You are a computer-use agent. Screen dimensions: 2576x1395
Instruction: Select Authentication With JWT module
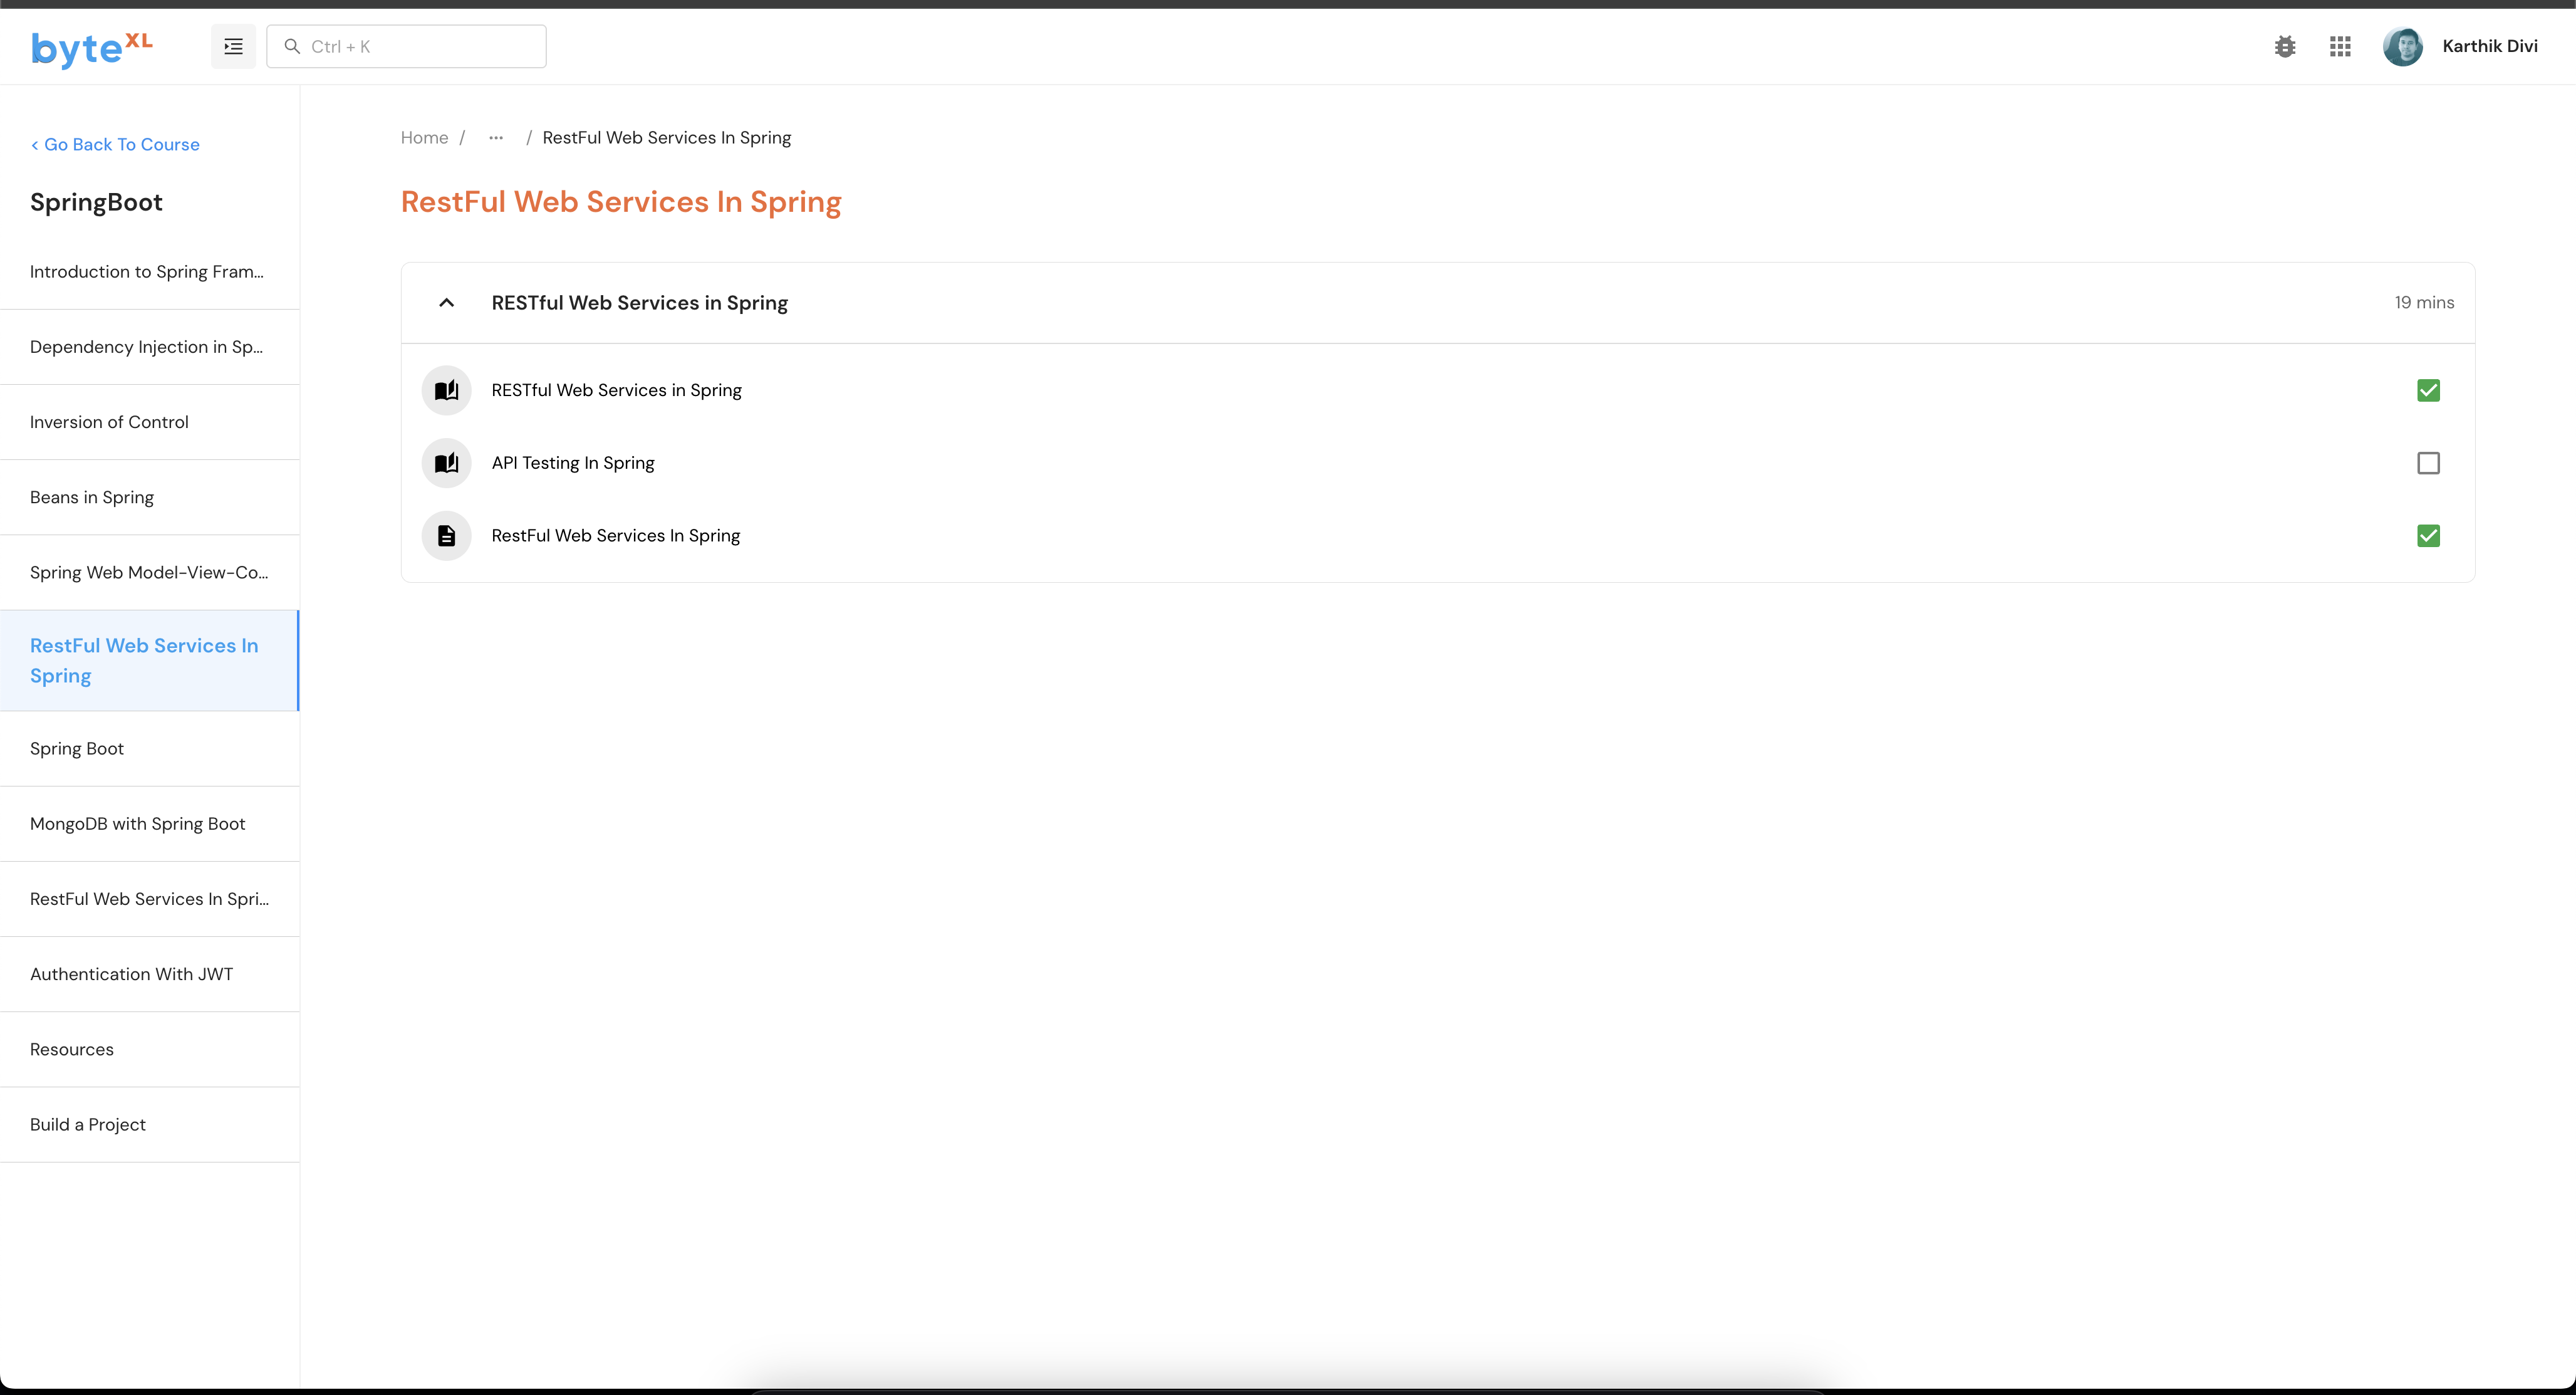tap(131, 974)
